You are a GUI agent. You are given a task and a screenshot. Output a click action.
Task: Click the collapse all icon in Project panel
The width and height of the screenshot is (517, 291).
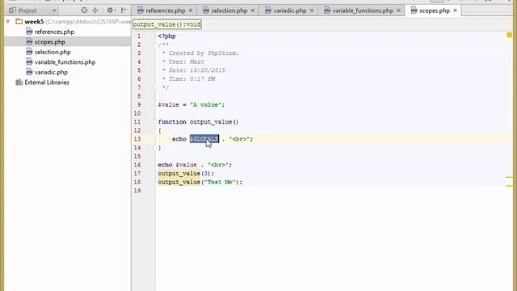click(95, 11)
